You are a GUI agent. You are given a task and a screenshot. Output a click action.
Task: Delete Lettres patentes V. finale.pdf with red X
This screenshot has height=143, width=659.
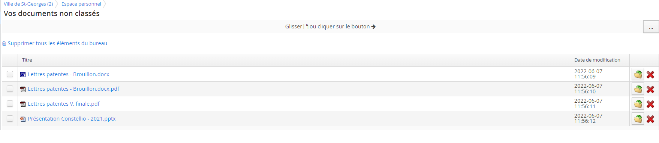point(650,104)
